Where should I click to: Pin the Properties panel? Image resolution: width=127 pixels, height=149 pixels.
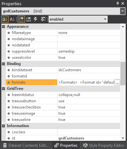tap(117, 4)
